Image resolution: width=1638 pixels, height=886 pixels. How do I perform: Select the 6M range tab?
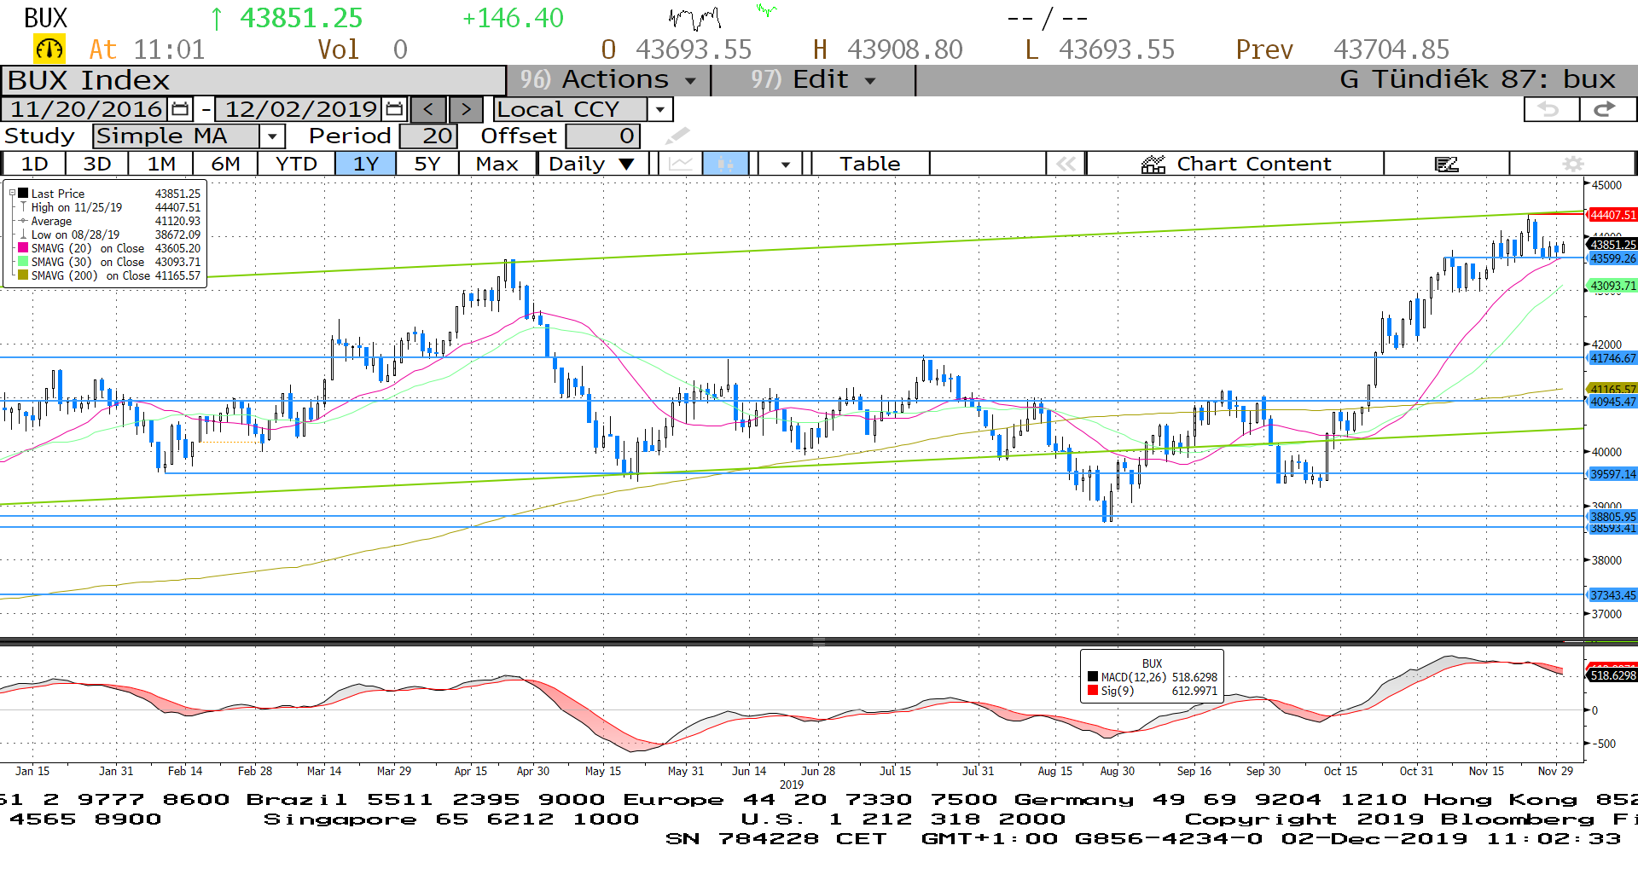click(x=225, y=164)
